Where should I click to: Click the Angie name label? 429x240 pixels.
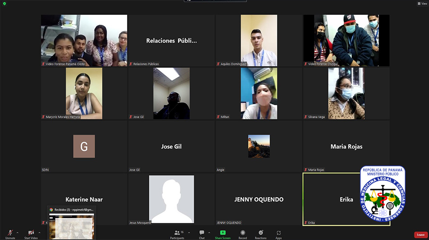coord(221,170)
